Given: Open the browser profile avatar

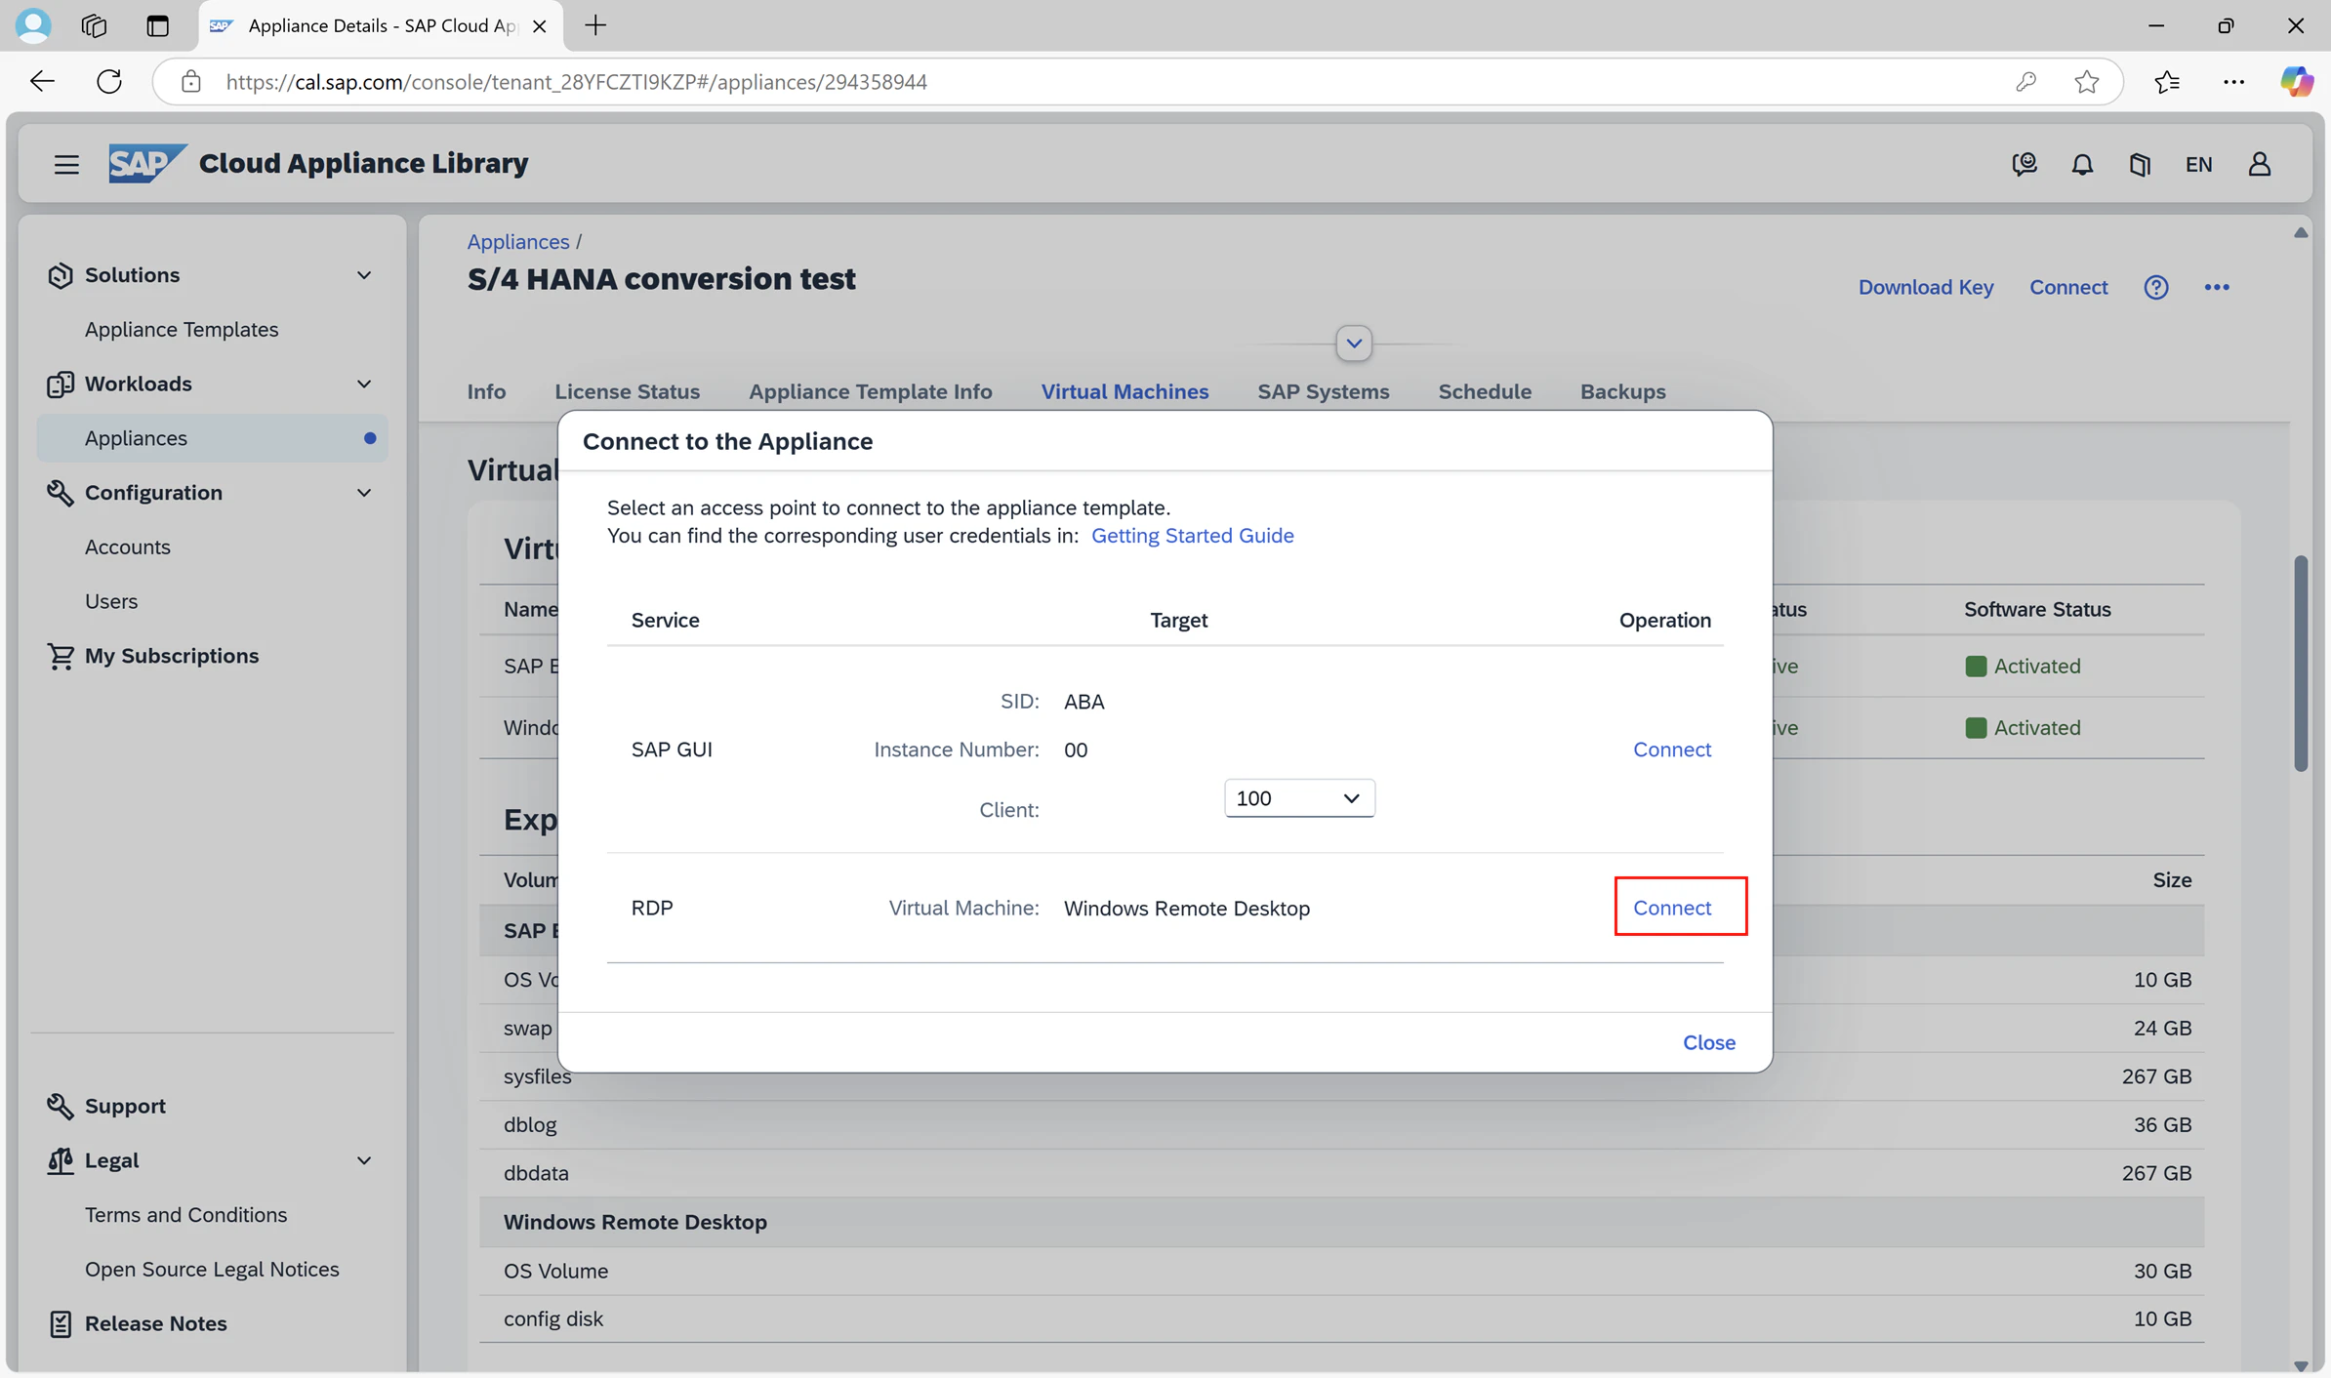Looking at the screenshot, I should 33,25.
